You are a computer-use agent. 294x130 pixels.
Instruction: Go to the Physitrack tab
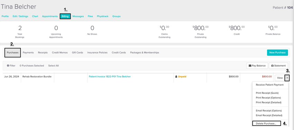click(x=103, y=16)
